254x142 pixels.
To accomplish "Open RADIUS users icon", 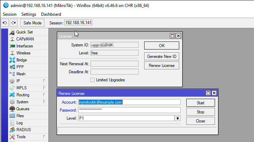I will point(12,130).
